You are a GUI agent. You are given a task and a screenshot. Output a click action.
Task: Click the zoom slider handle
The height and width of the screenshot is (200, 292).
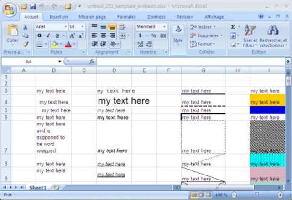[257, 195]
